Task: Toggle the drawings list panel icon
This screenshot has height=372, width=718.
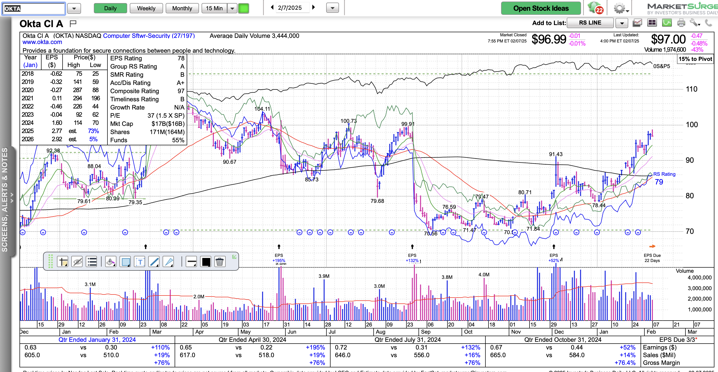Action: [92, 262]
